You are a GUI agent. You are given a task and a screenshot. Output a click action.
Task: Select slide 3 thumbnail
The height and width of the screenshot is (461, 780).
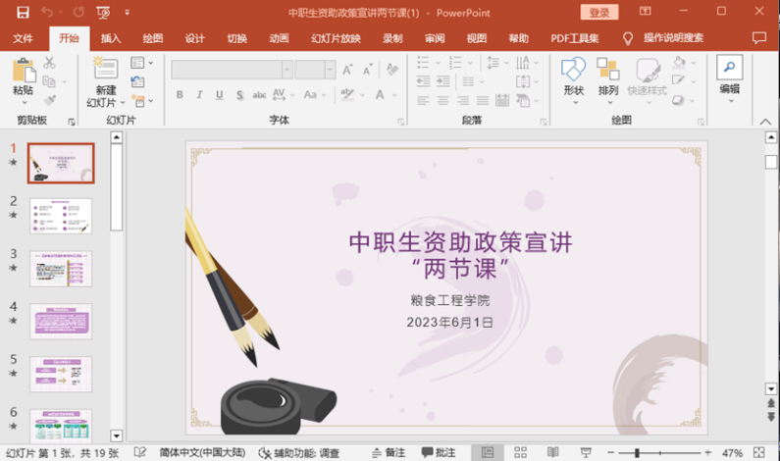pyautogui.click(x=61, y=268)
